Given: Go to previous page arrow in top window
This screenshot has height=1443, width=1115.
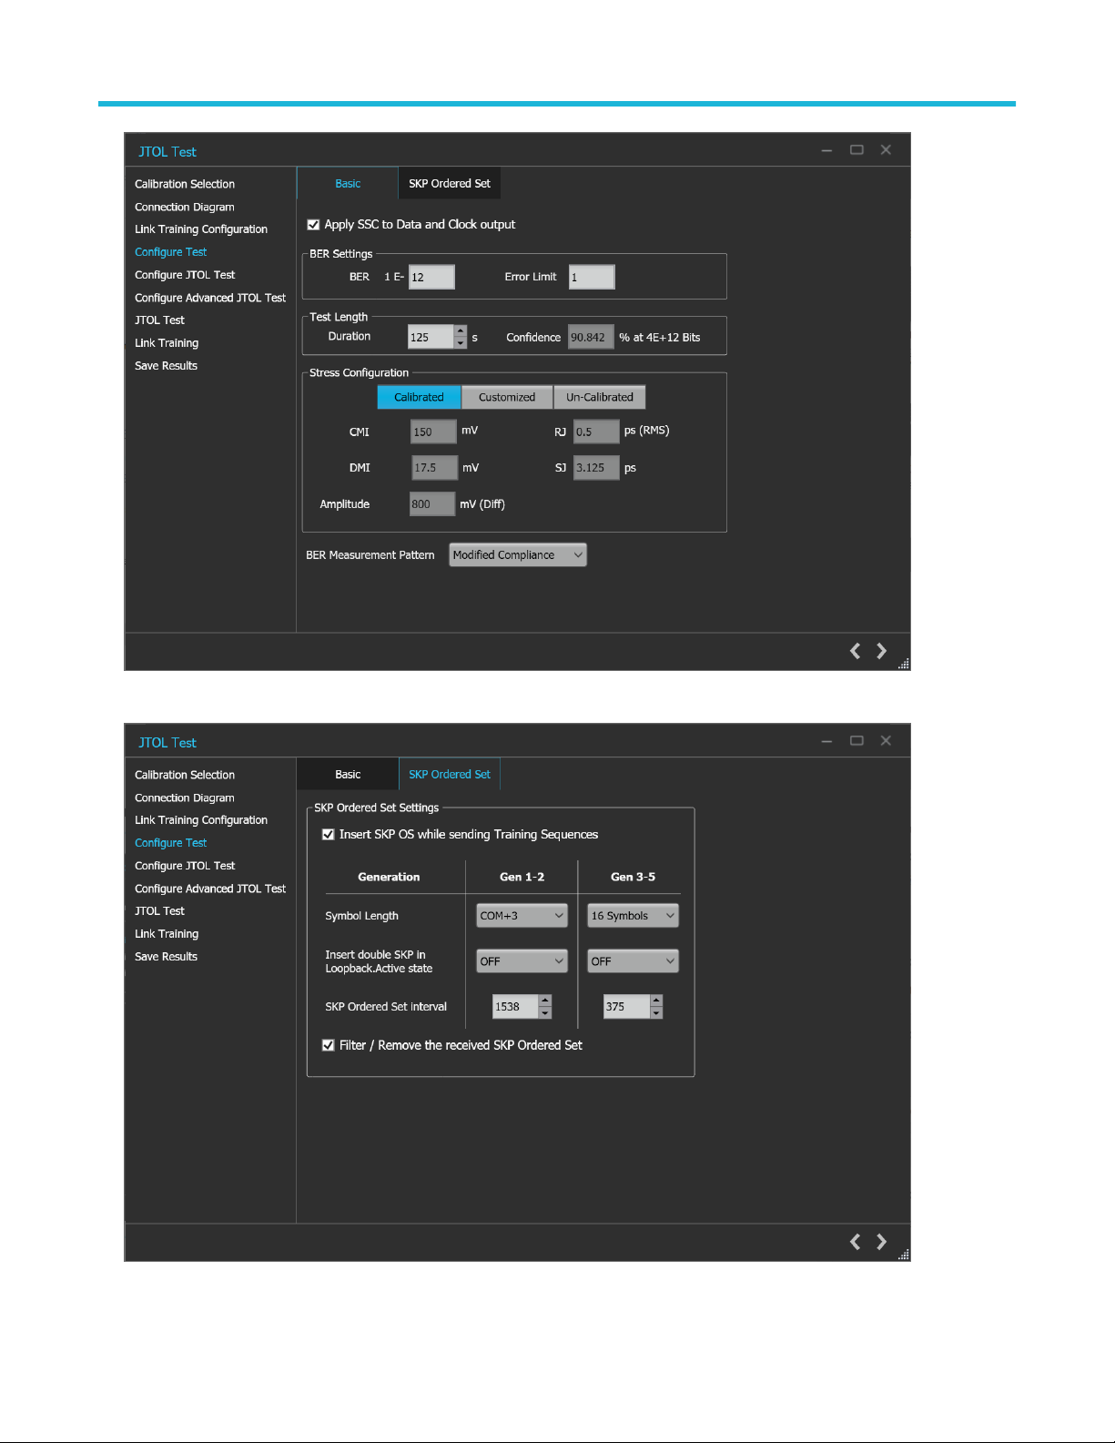Looking at the screenshot, I should (x=855, y=651).
